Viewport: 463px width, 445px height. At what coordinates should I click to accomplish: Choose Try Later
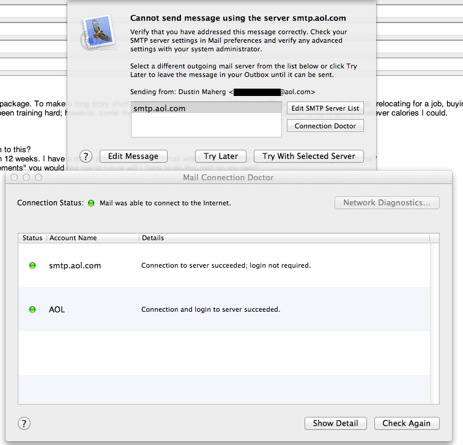coord(221,156)
